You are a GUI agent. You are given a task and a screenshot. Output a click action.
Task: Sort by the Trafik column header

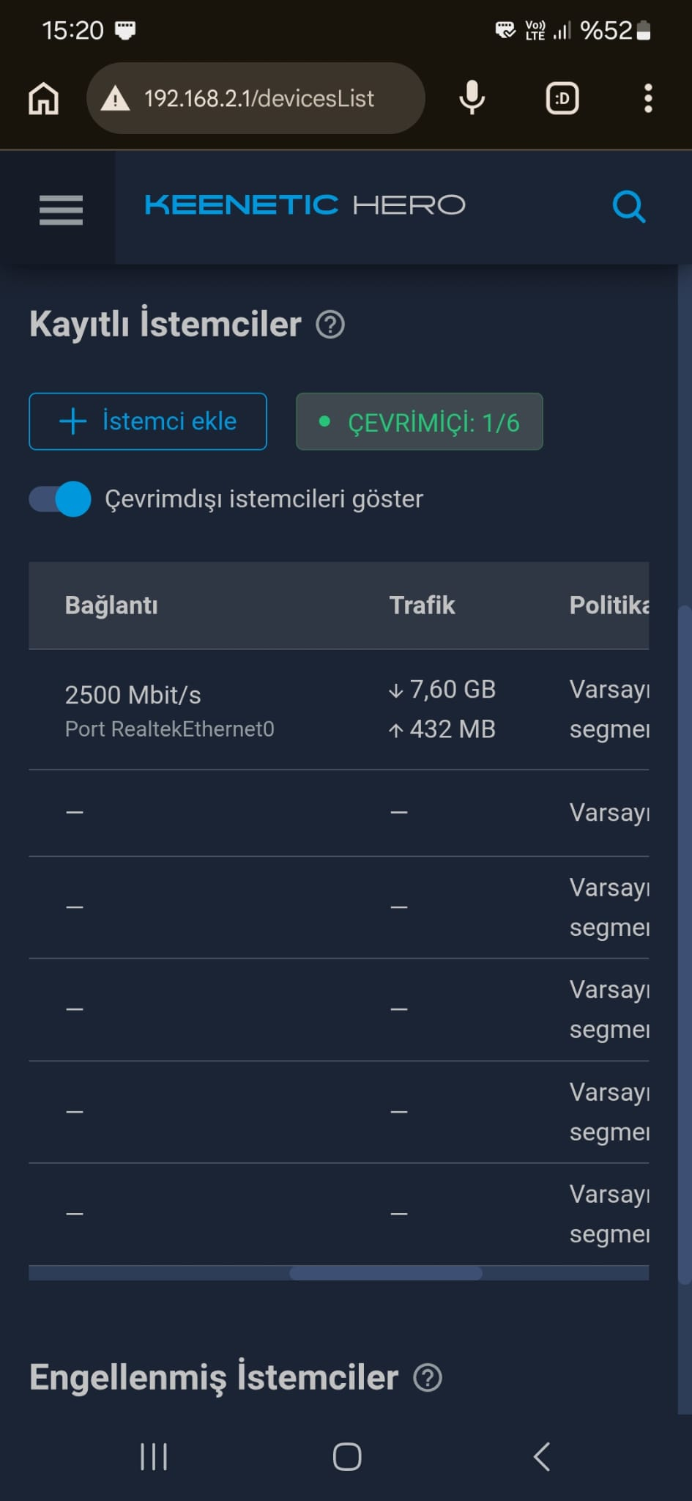pyautogui.click(x=422, y=605)
